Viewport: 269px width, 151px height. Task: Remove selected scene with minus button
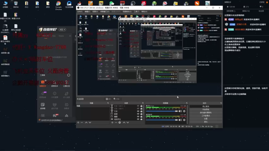pos(82,122)
